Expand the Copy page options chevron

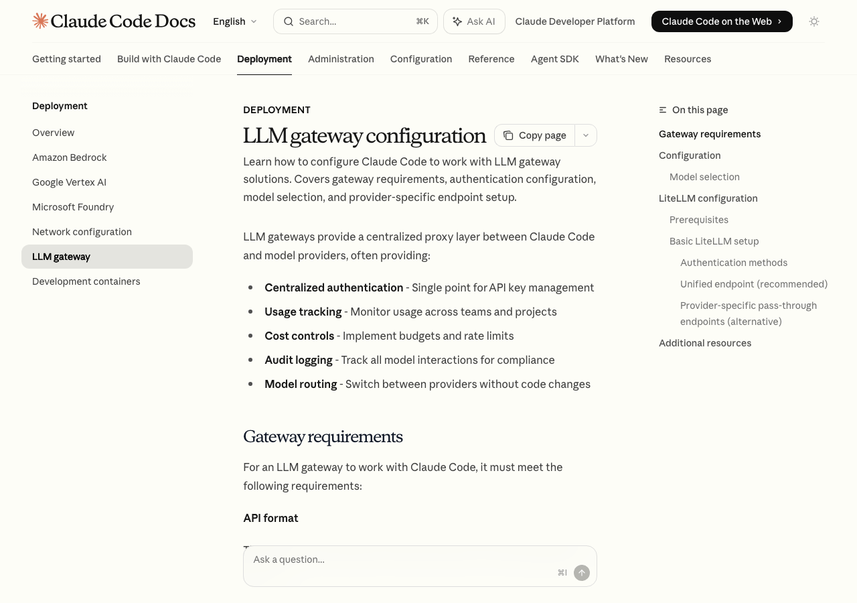pos(585,135)
